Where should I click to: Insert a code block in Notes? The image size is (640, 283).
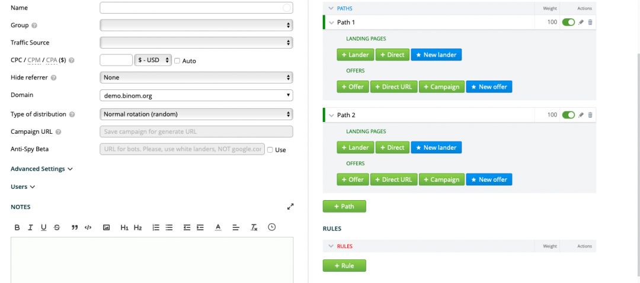coord(88,227)
